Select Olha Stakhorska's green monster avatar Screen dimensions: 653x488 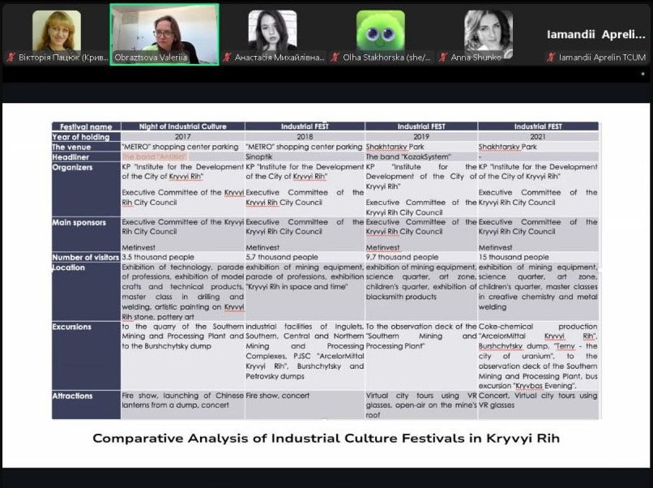point(380,31)
